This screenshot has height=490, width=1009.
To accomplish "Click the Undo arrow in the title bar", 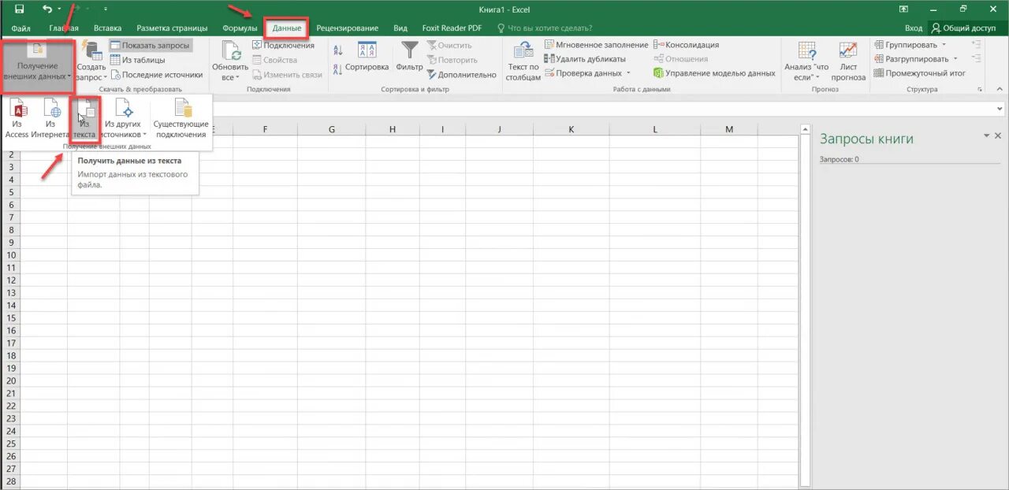I will (47, 9).
